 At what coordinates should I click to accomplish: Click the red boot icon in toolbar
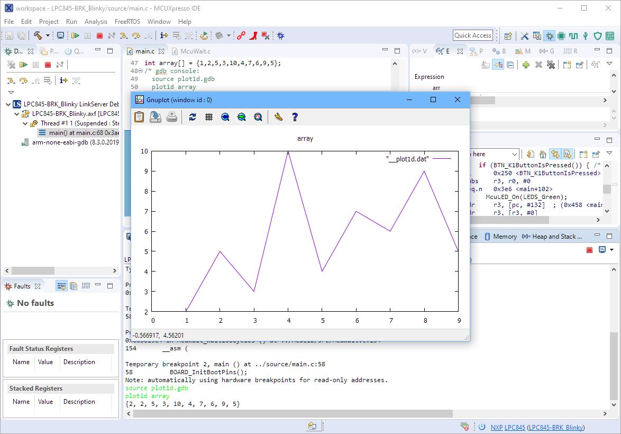click(253, 35)
